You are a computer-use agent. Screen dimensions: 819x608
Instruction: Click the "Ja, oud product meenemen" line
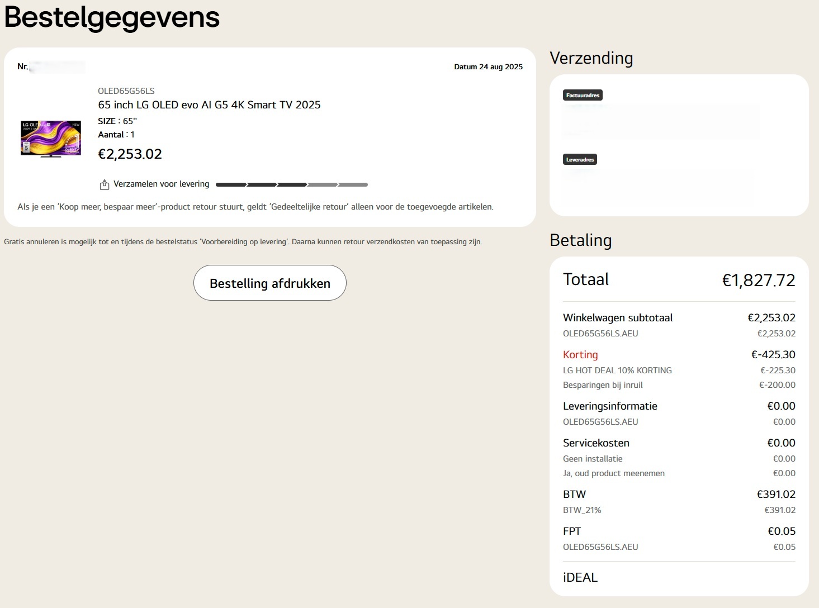pyautogui.click(x=614, y=473)
